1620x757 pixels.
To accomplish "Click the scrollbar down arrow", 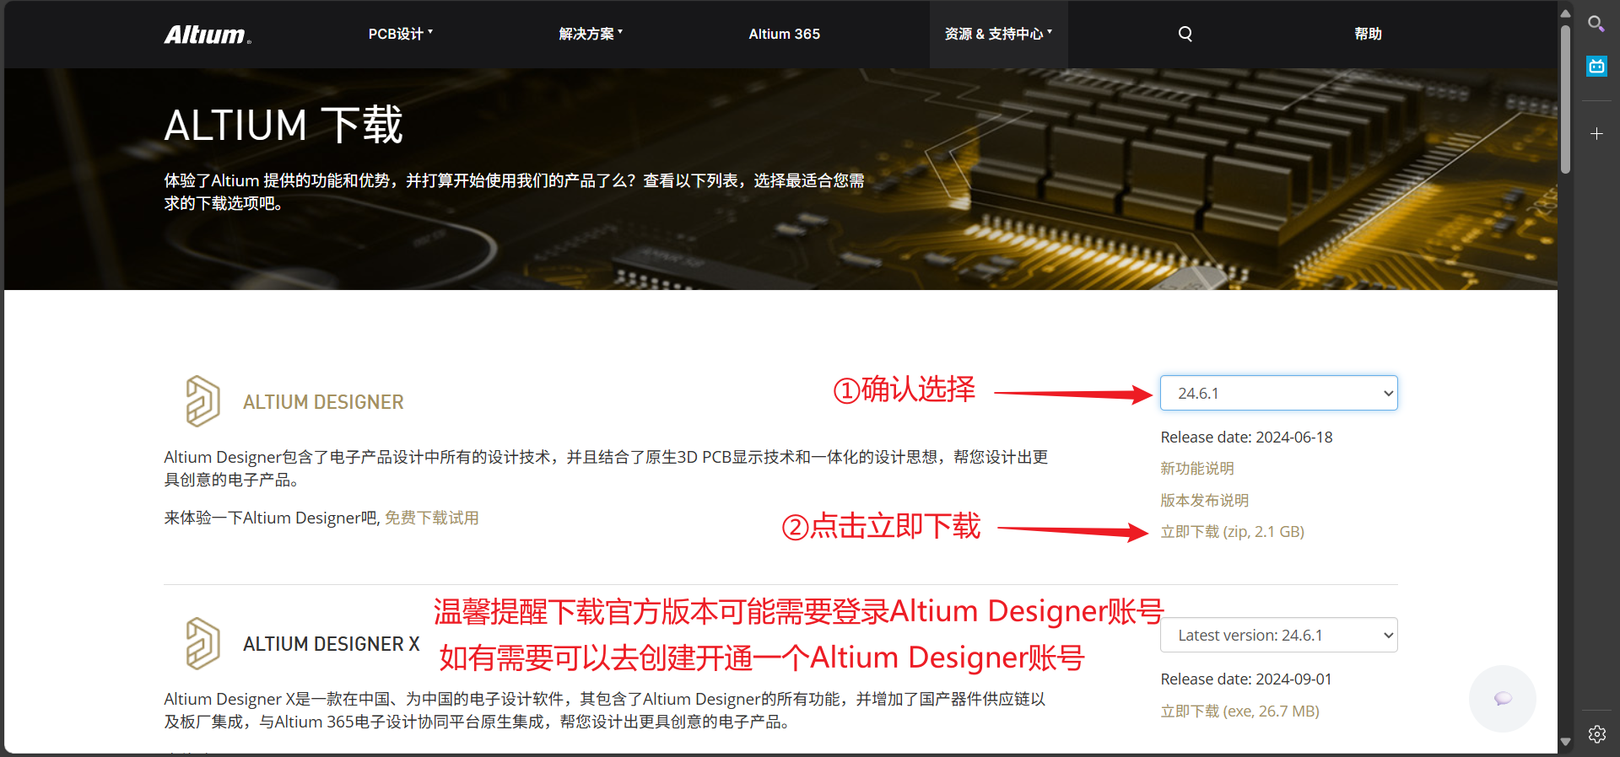I will pos(1565,743).
